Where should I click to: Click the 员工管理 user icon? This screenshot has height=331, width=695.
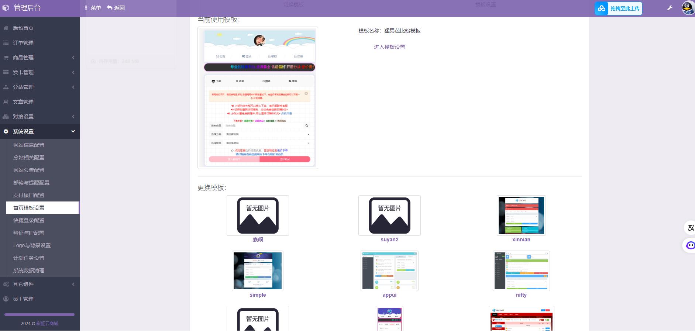pos(6,299)
